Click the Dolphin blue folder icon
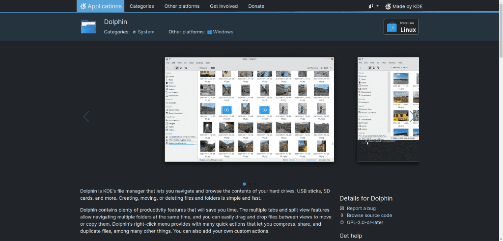Image resolution: width=503 pixels, height=241 pixels. click(x=88, y=27)
